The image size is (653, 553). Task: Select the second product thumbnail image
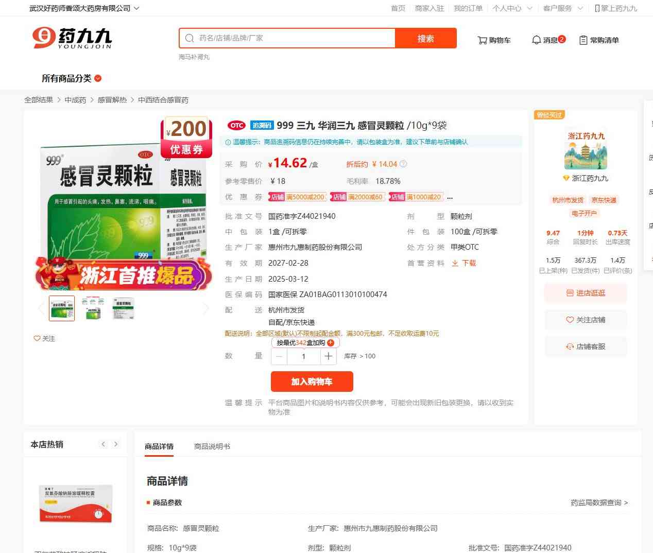[x=93, y=308]
